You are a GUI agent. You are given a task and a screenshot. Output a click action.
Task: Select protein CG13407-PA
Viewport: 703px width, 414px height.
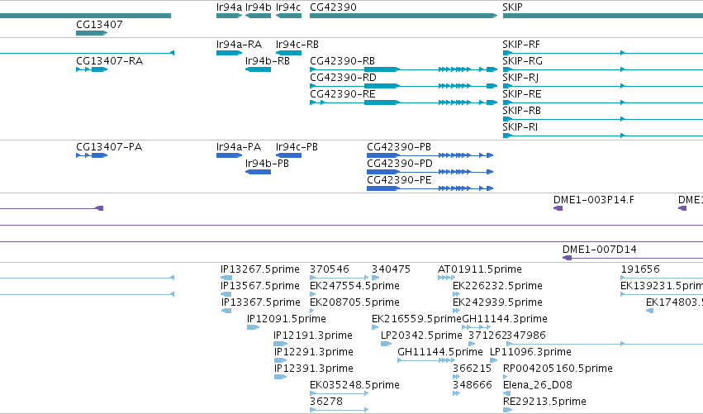tap(92, 155)
